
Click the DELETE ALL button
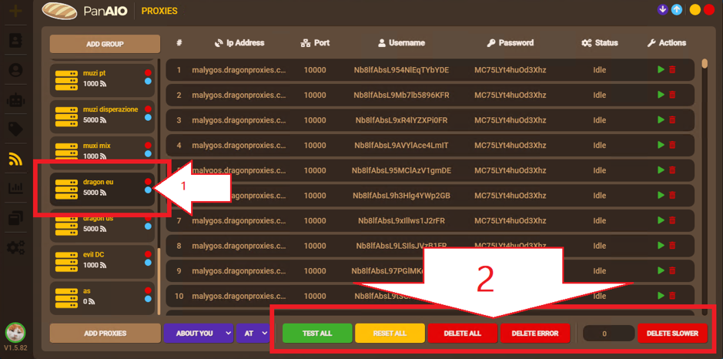[463, 333]
